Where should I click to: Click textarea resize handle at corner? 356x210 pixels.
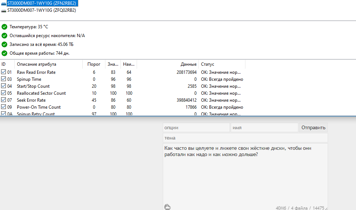326,209
